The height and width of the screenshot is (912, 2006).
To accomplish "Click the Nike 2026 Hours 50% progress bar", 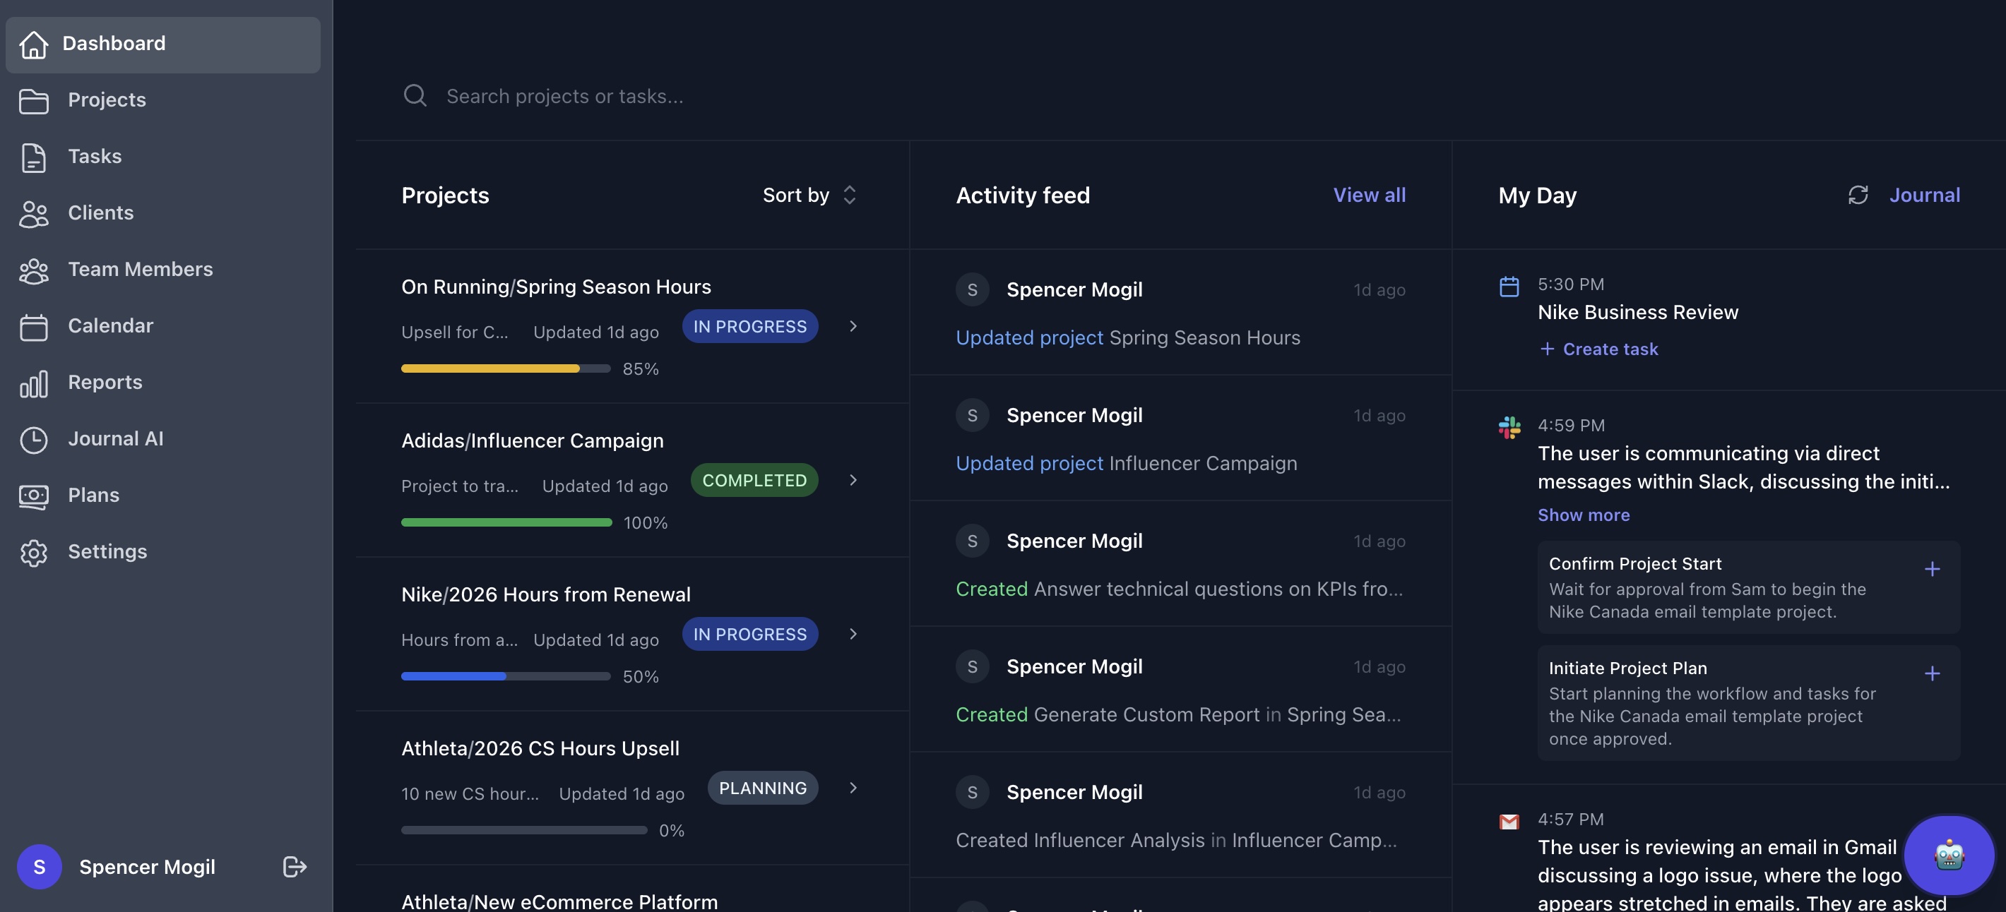I will 506,676.
